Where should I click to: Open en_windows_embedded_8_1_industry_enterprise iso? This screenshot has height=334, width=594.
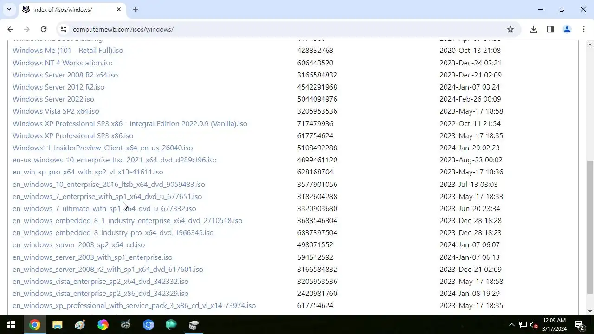coord(127,220)
